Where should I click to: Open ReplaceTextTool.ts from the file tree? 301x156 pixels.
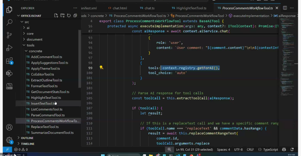coord(45,127)
